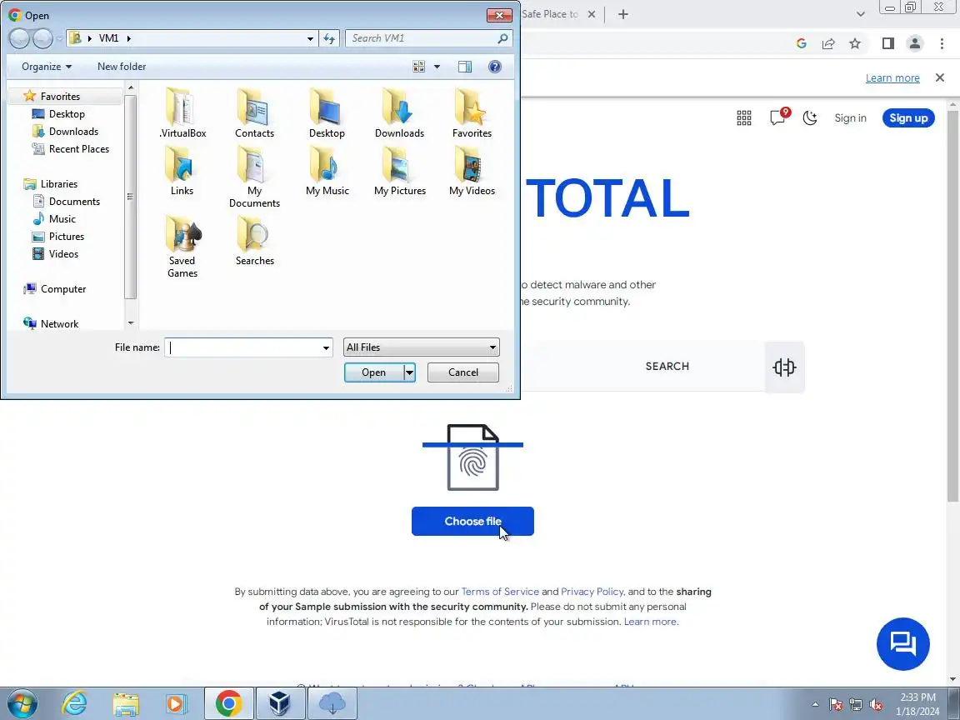
Task: Open VirusTotal notifications with badge 9
Action: coord(779,117)
